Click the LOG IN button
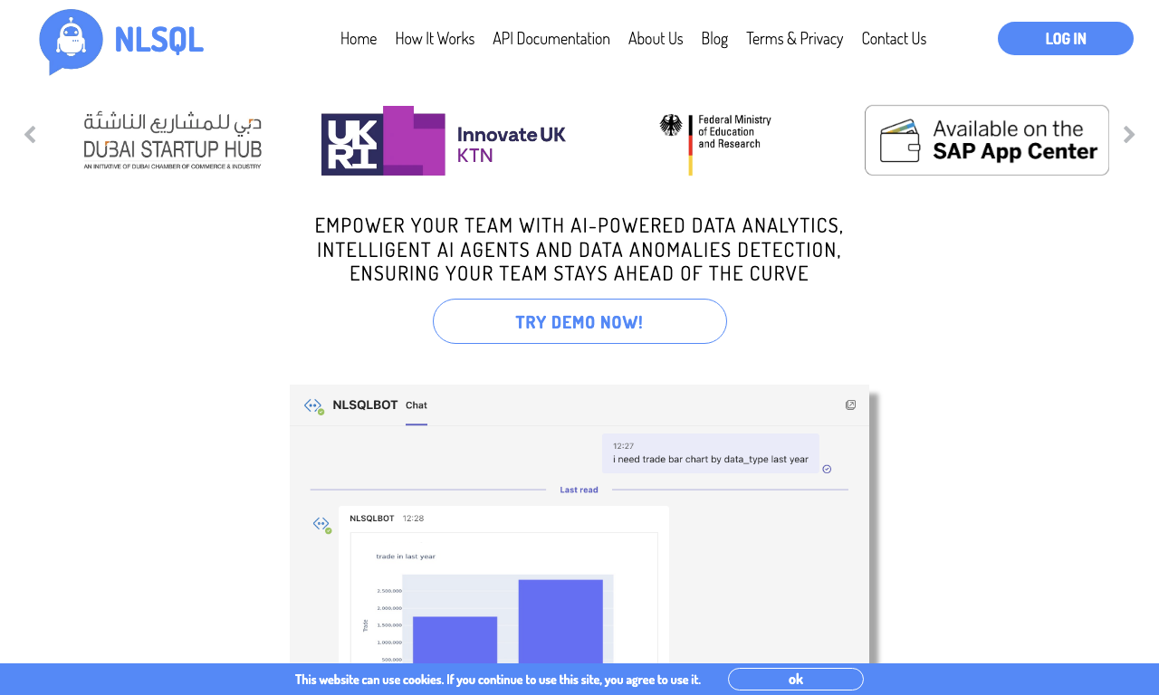Screen dimensions: 1159x695 (1066, 39)
